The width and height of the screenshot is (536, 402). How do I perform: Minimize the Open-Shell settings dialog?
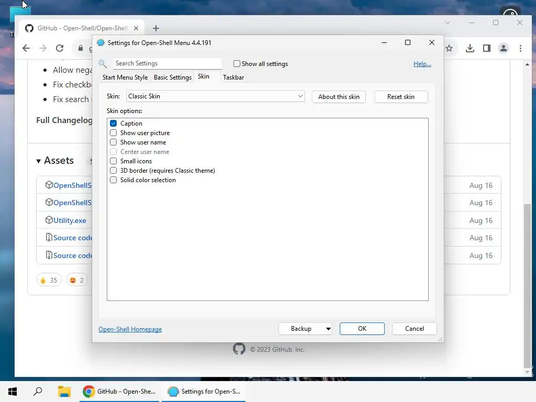pyautogui.click(x=384, y=42)
